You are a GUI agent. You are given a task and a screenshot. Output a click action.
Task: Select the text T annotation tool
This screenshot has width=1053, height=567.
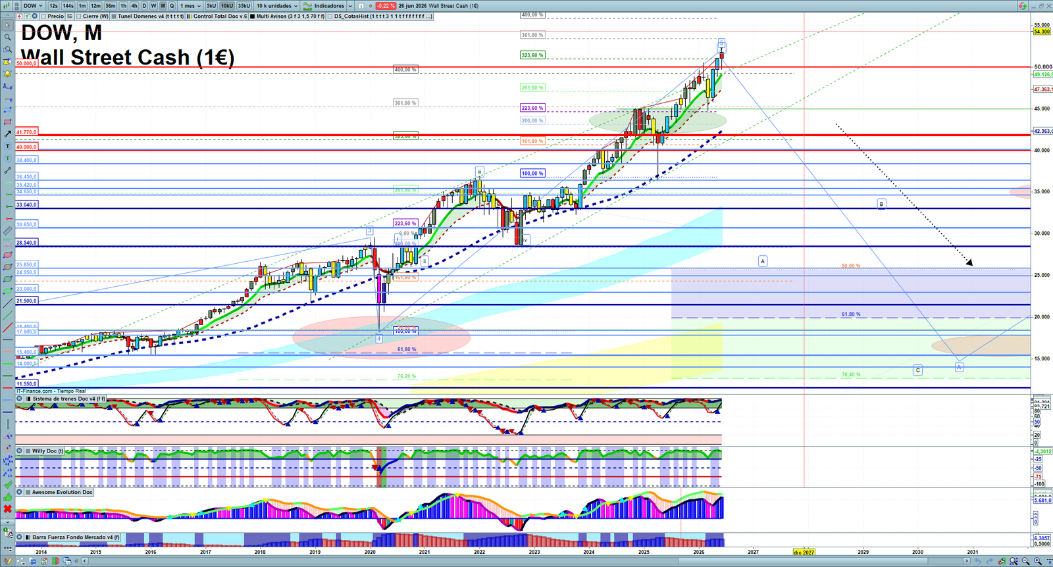[x=8, y=146]
